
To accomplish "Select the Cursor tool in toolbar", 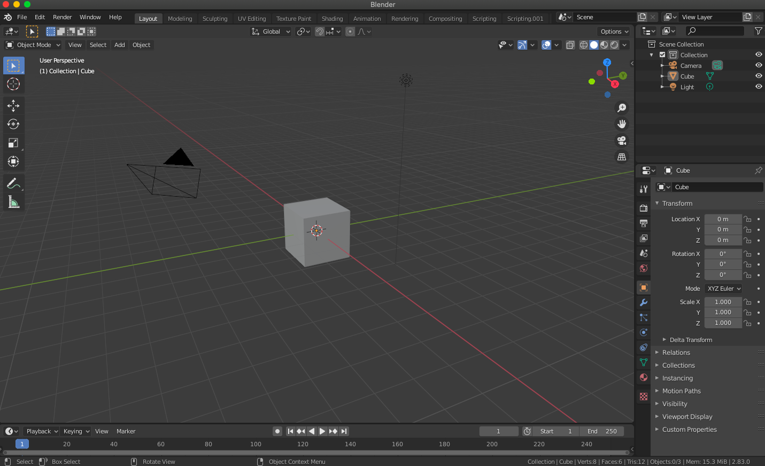I will [13, 84].
